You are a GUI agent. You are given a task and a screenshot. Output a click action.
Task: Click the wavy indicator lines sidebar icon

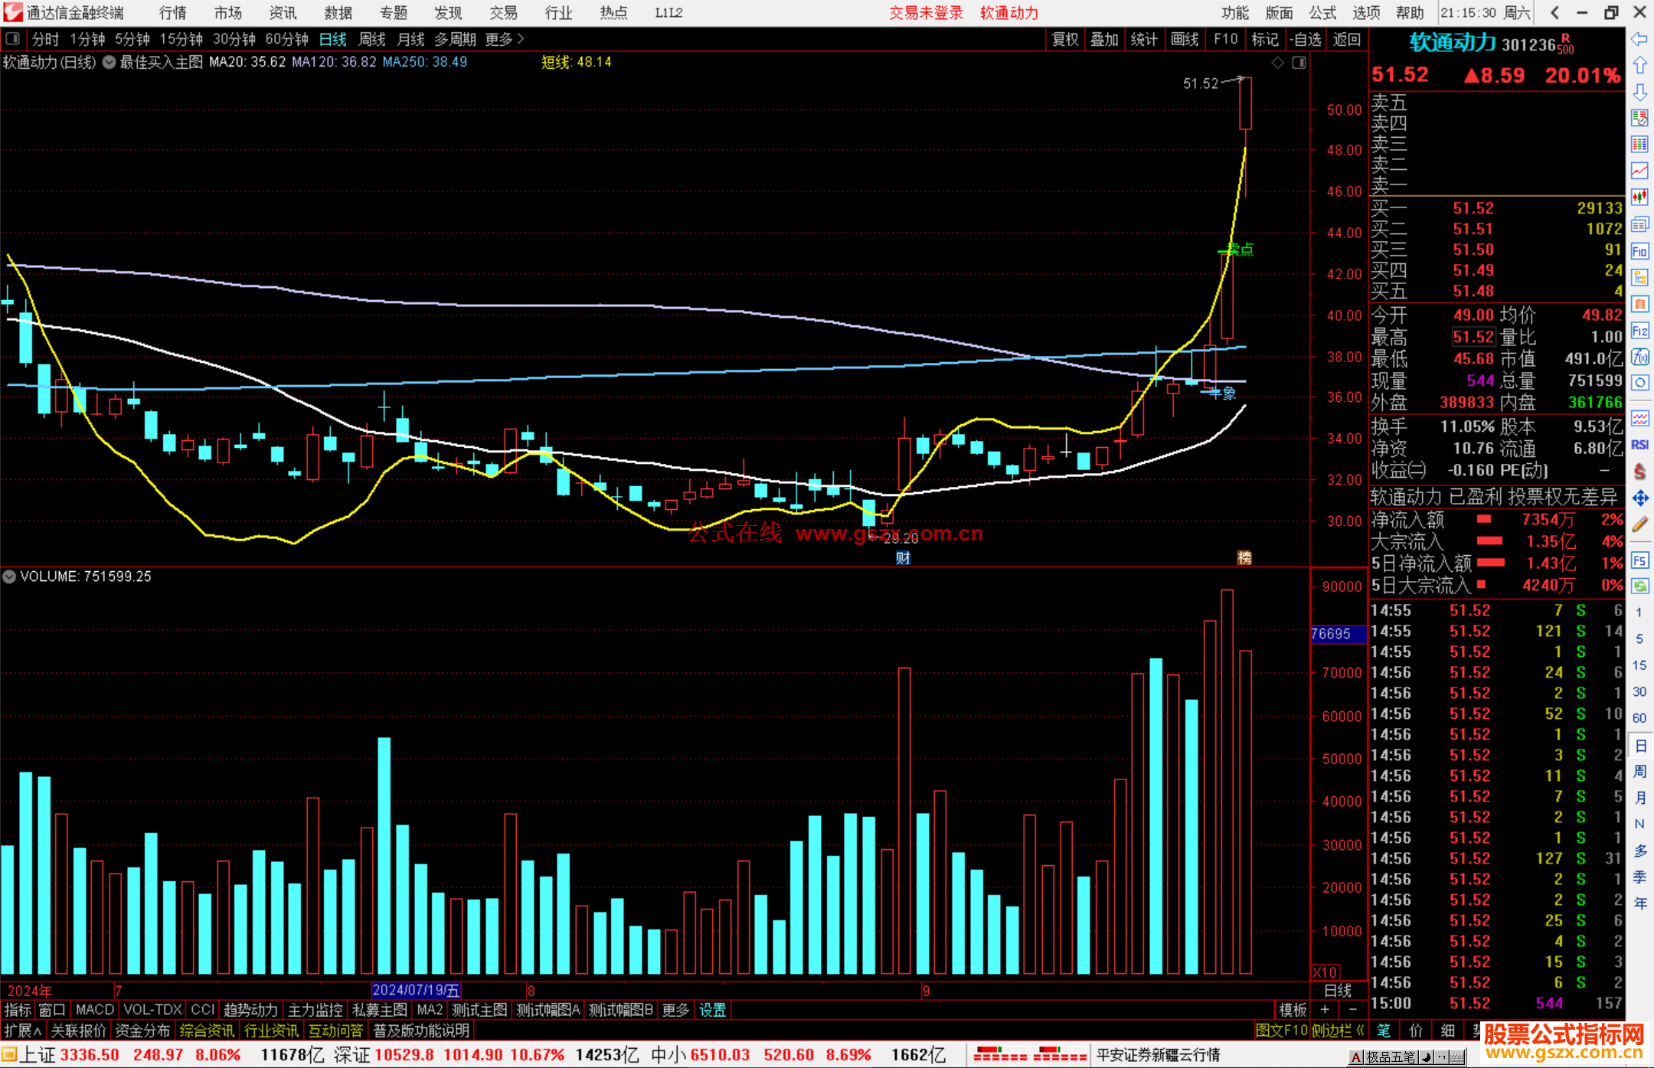tap(1639, 418)
